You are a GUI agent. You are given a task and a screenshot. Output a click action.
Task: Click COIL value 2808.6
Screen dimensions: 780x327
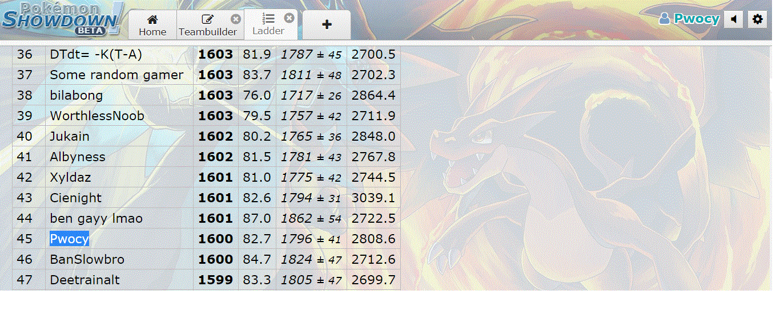click(x=373, y=239)
